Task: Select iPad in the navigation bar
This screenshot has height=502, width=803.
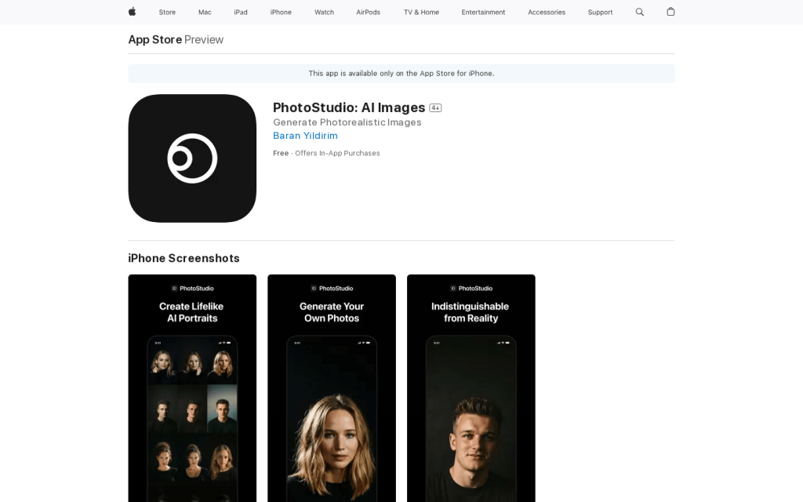Action: click(241, 12)
